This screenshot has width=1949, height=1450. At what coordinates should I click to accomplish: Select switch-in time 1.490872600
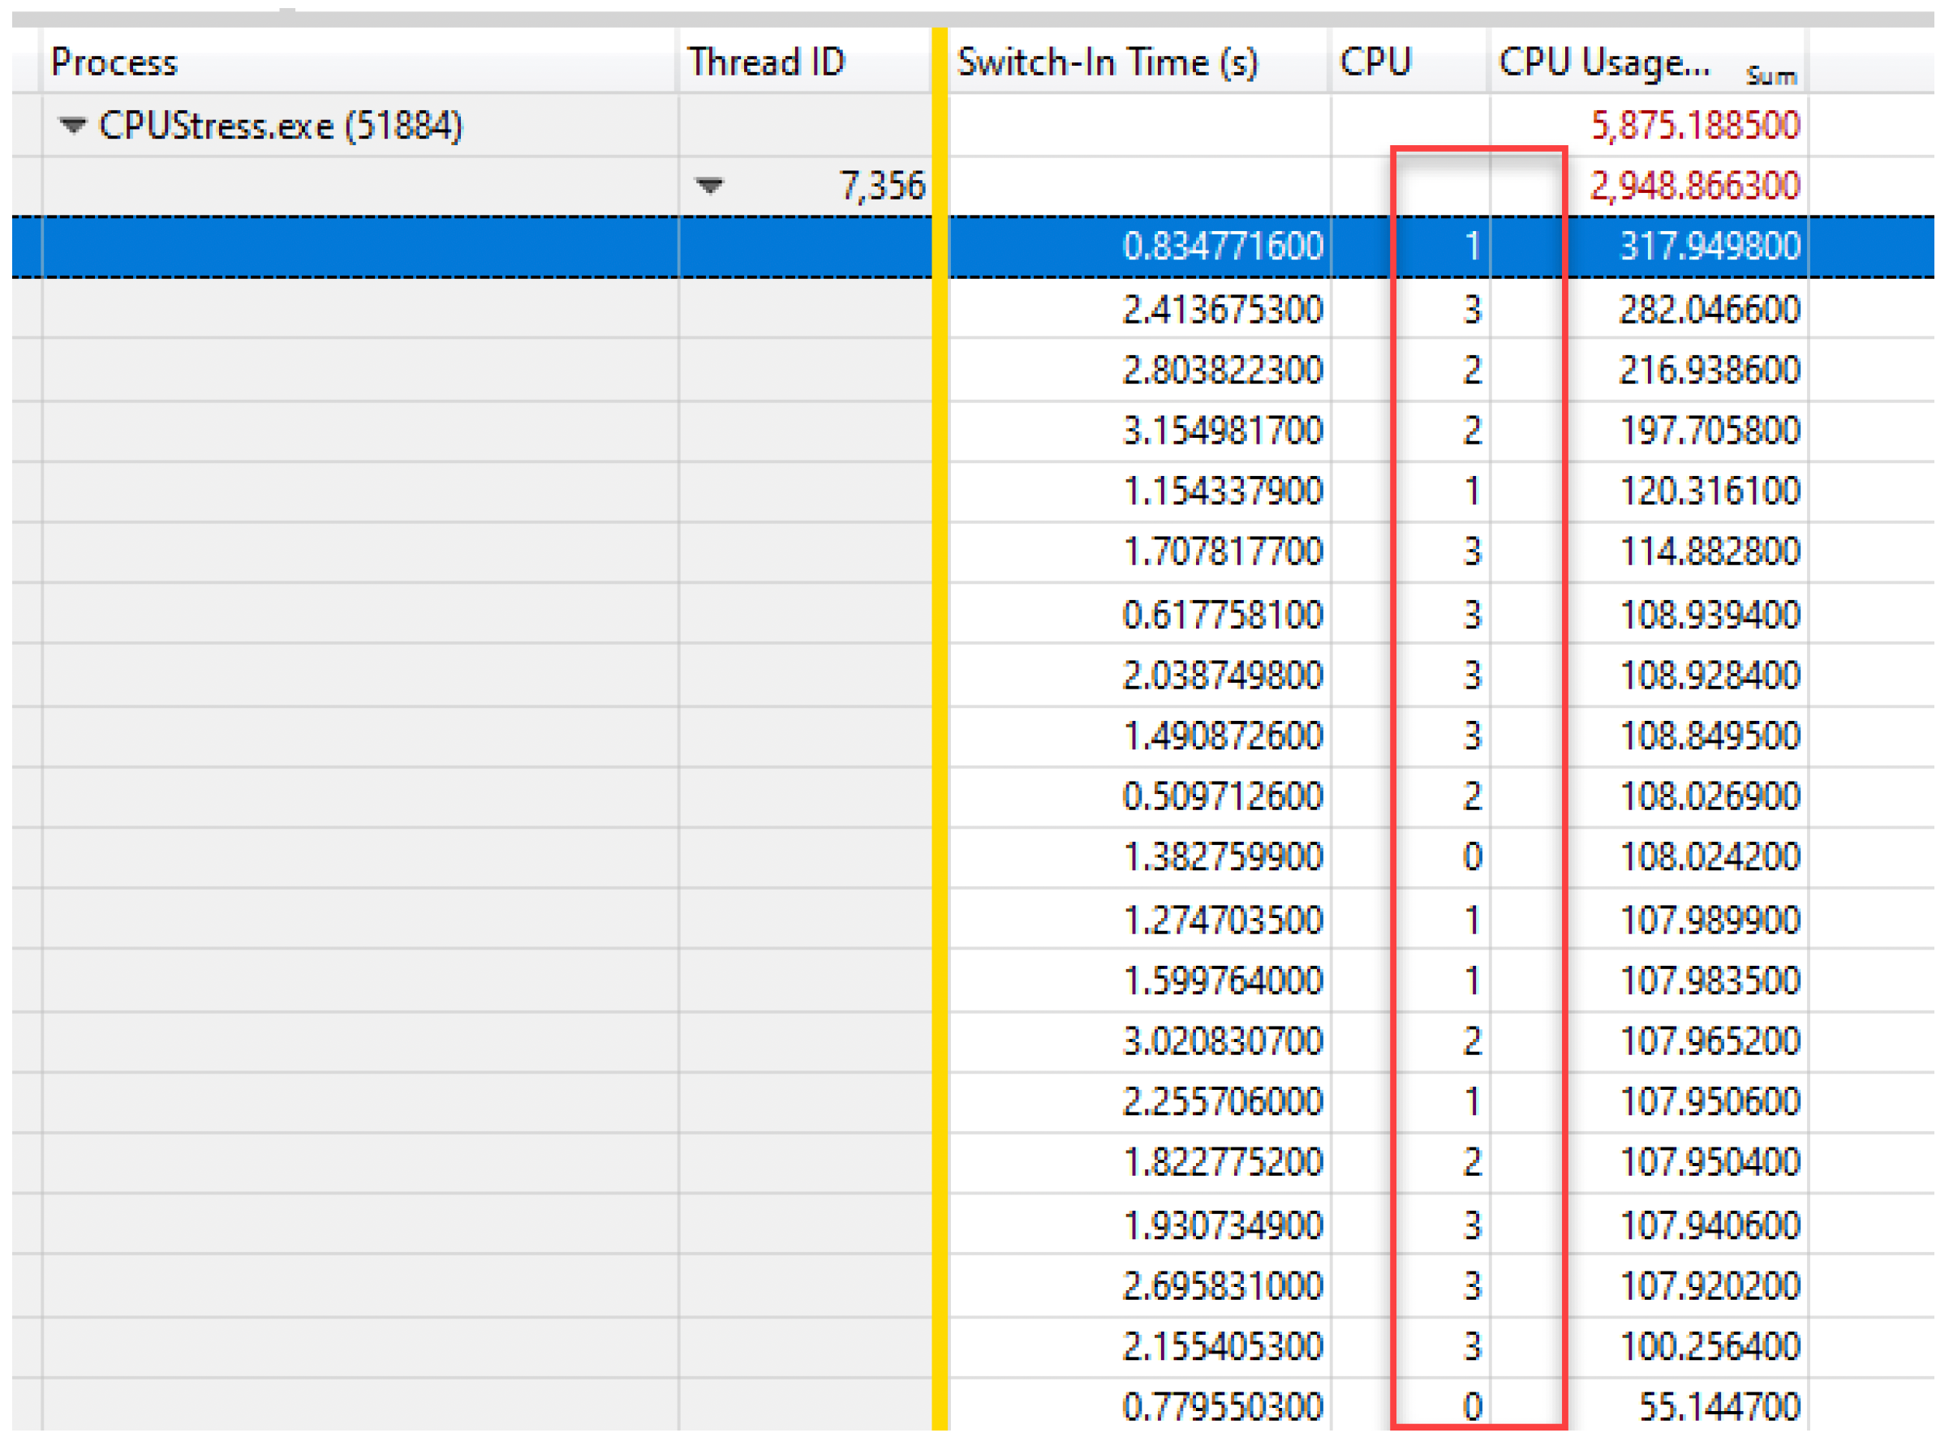point(1223,736)
